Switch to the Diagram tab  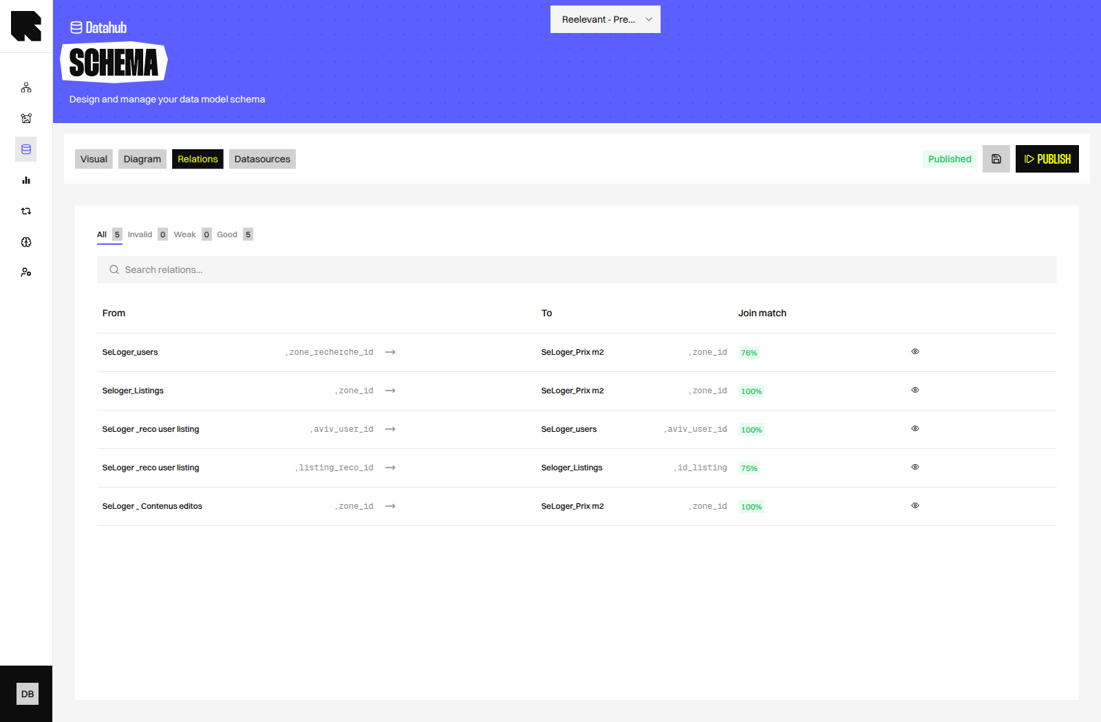[142, 159]
